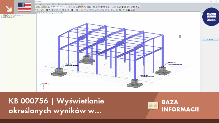This screenshot has height=123, width=219.
Task: Click the BAZA INFORMACJI book icon
Action: tap(153, 105)
